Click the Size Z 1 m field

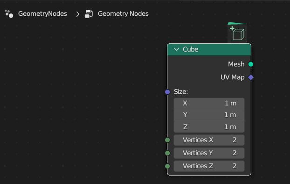[209, 127]
